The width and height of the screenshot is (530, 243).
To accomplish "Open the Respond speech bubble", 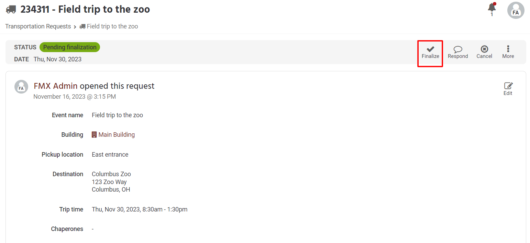I will pyautogui.click(x=458, y=49).
